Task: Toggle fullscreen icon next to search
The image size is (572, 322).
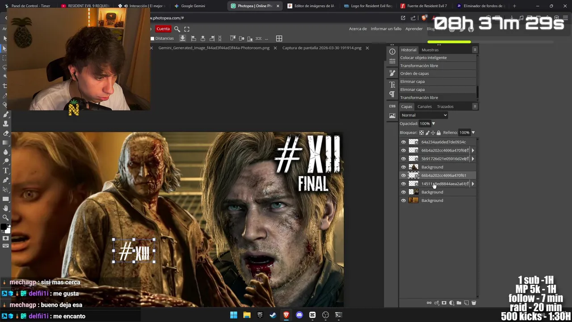Action: click(x=187, y=29)
